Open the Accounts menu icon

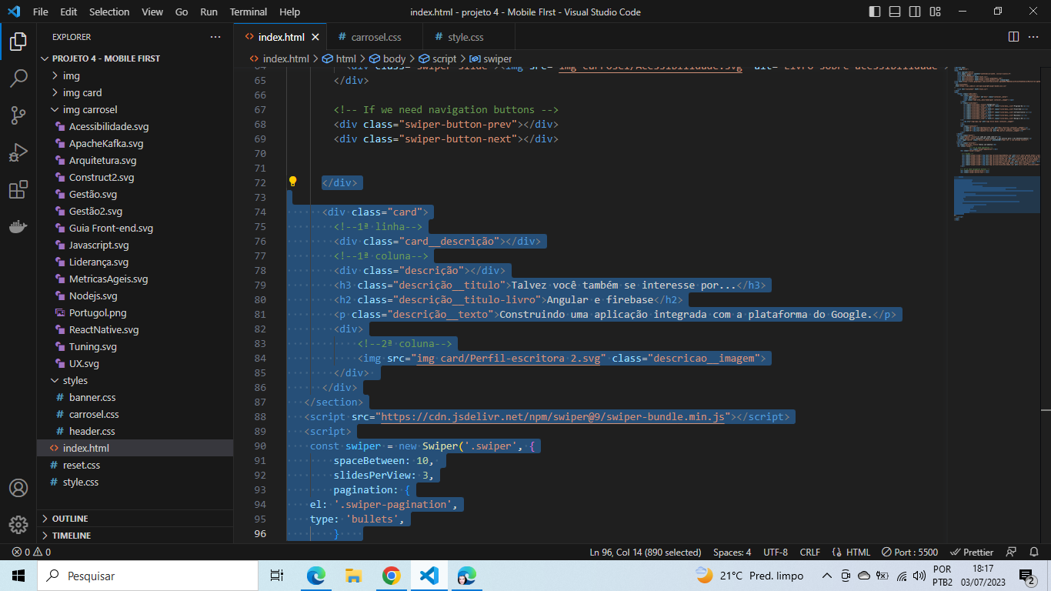point(18,488)
